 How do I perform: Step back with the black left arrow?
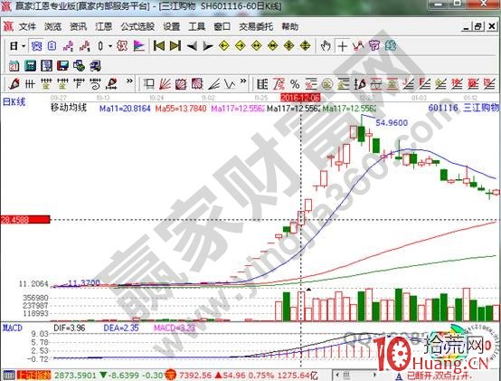click(x=192, y=47)
